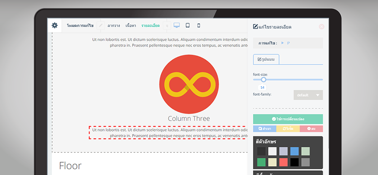This screenshot has width=378, height=175.
Task: Switch to mobile phone preview icon
Action: 199,25
